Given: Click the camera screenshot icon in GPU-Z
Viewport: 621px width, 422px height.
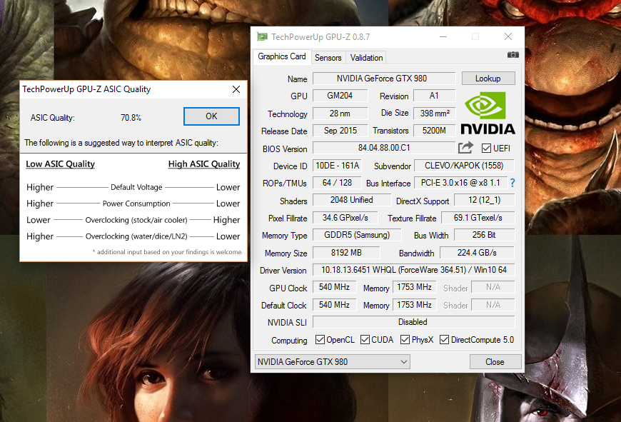Looking at the screenshot, I should coord(513,55).
